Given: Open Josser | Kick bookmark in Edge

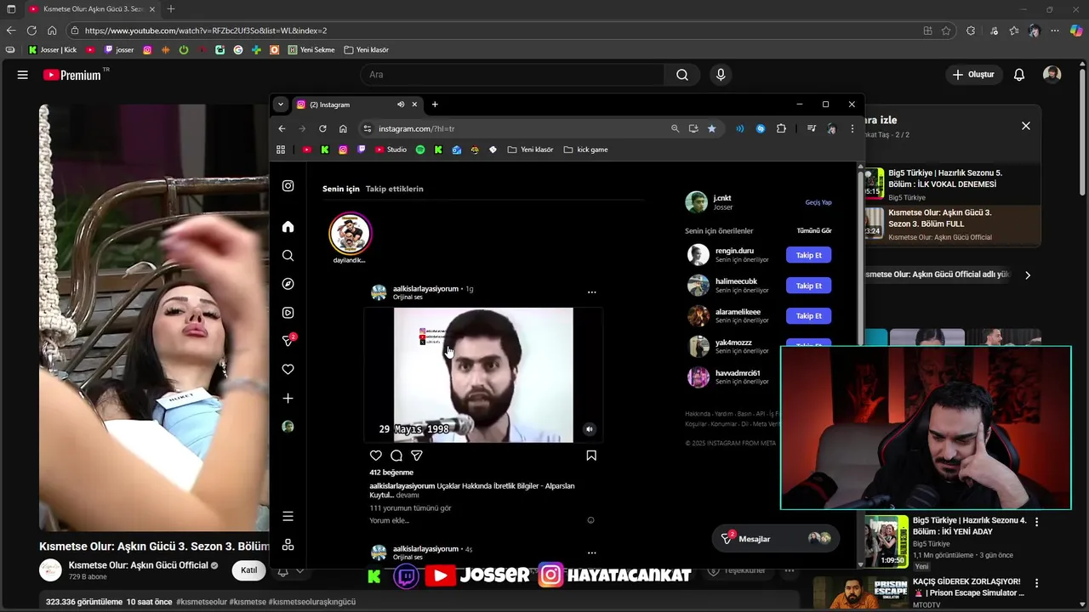Looking at the screenshot, I should 53,50.
